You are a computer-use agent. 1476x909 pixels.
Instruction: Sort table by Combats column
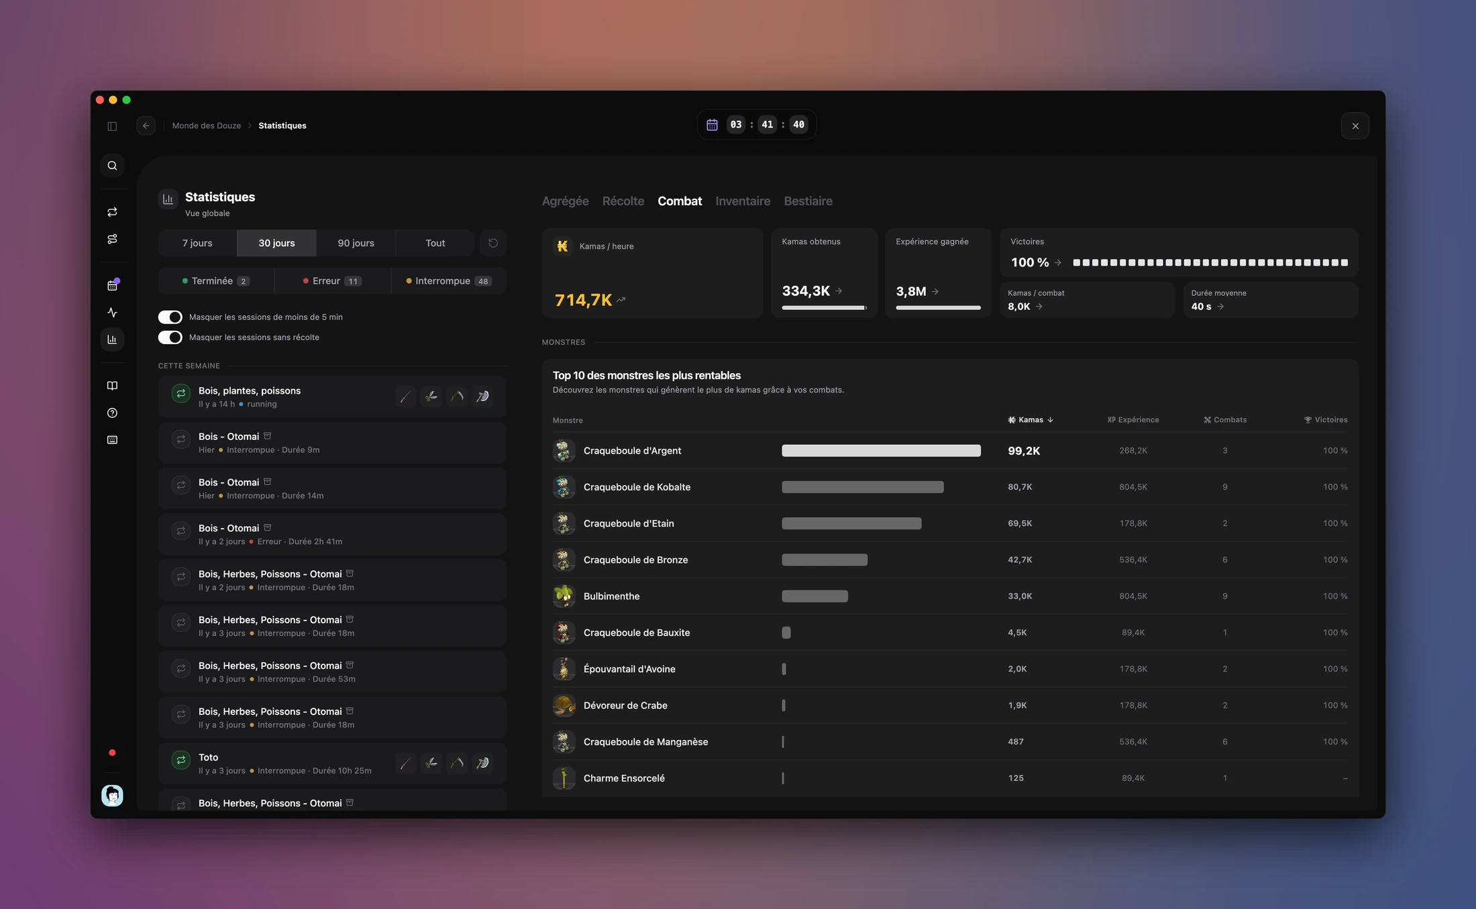(x=1225, y=420)
